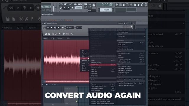189x106 pixels.
Task: Open Edison's gear options icon in title bar
Action: (x=45, y=23)
